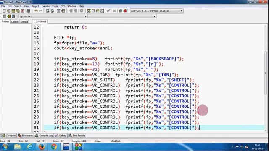The width and height of the screenshot is (269, 151).
Task: Click the Save file toolbar icon
Action: (13, 11)
